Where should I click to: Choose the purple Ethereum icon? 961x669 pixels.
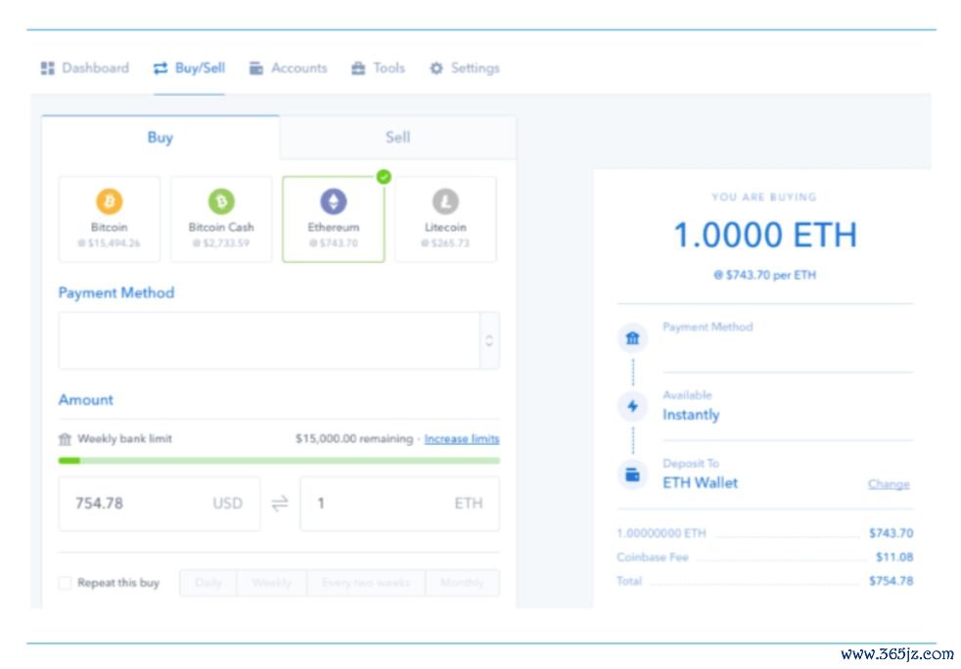(334, 201)
